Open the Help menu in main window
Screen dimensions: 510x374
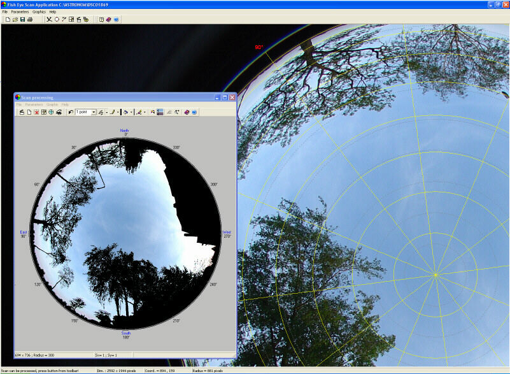click(53, 11)
